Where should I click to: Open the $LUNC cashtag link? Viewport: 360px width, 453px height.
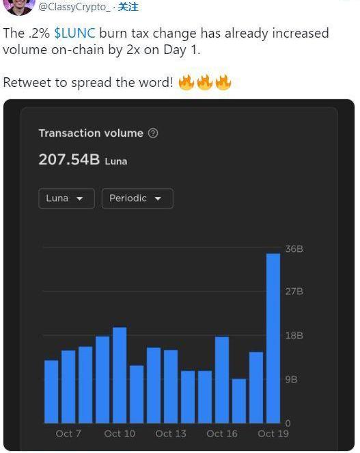point(74,33)
